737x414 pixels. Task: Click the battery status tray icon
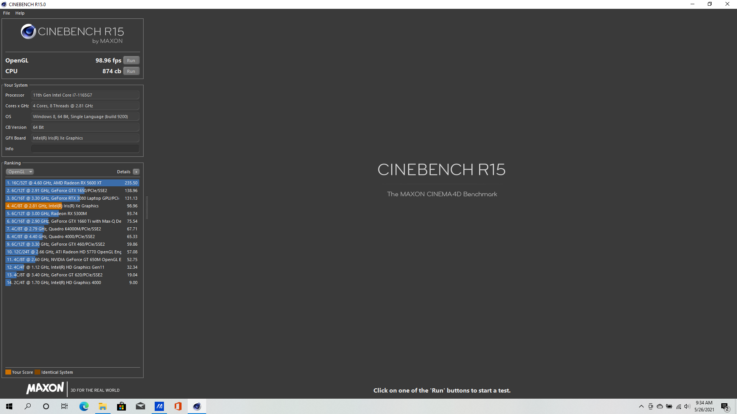point(669,406)
